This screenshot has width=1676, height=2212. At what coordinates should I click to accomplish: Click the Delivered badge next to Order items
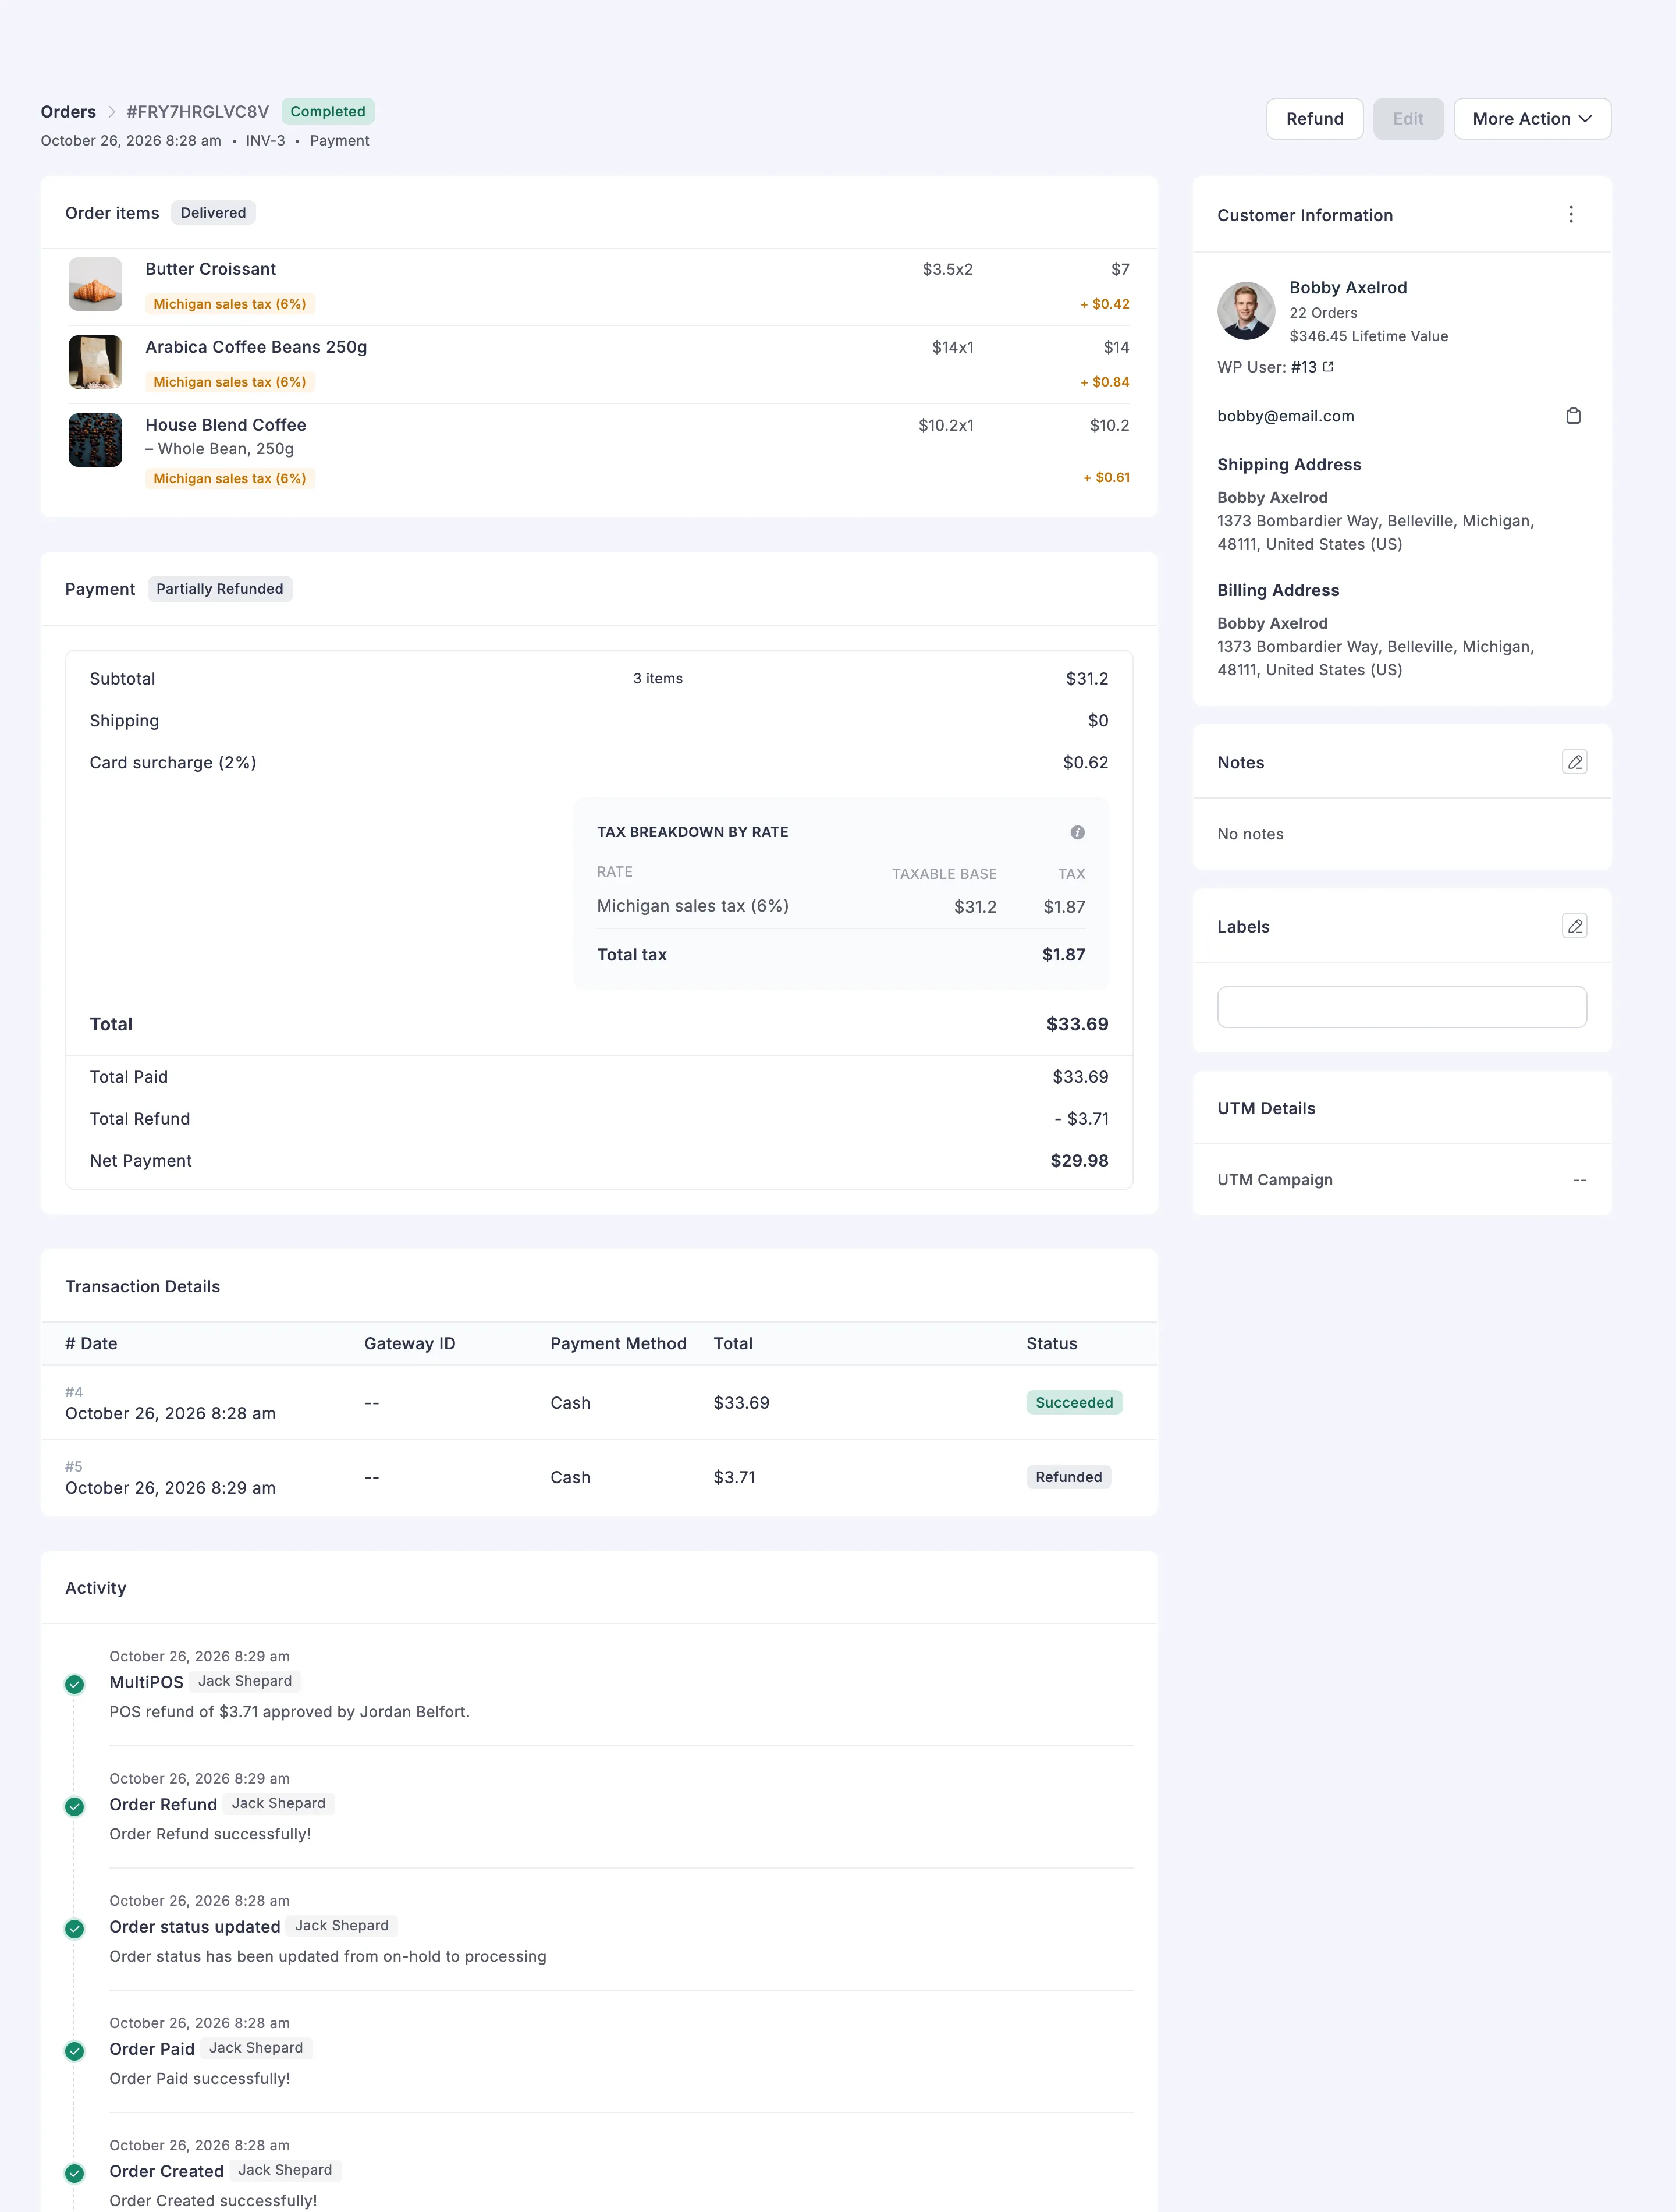coord(213,213)
